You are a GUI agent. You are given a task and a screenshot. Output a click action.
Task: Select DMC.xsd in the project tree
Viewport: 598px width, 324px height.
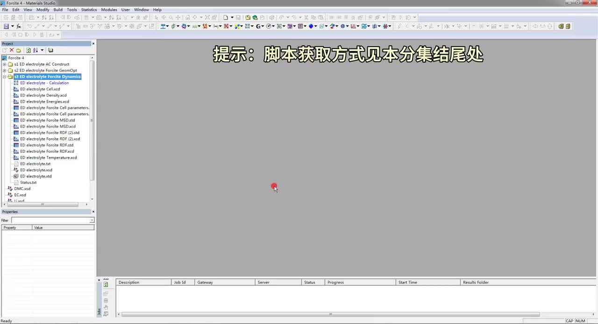pos(22,189)
